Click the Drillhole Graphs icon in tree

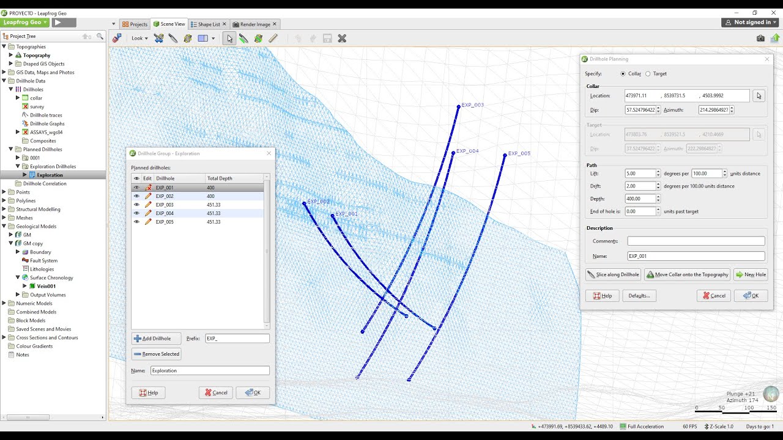[x=25, y=123]
